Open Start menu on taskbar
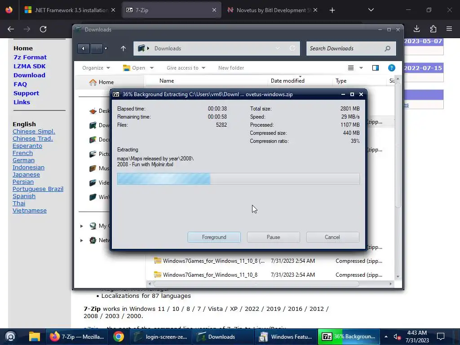Viewport: 460px width, 345px height. click(x=10, y=336)
